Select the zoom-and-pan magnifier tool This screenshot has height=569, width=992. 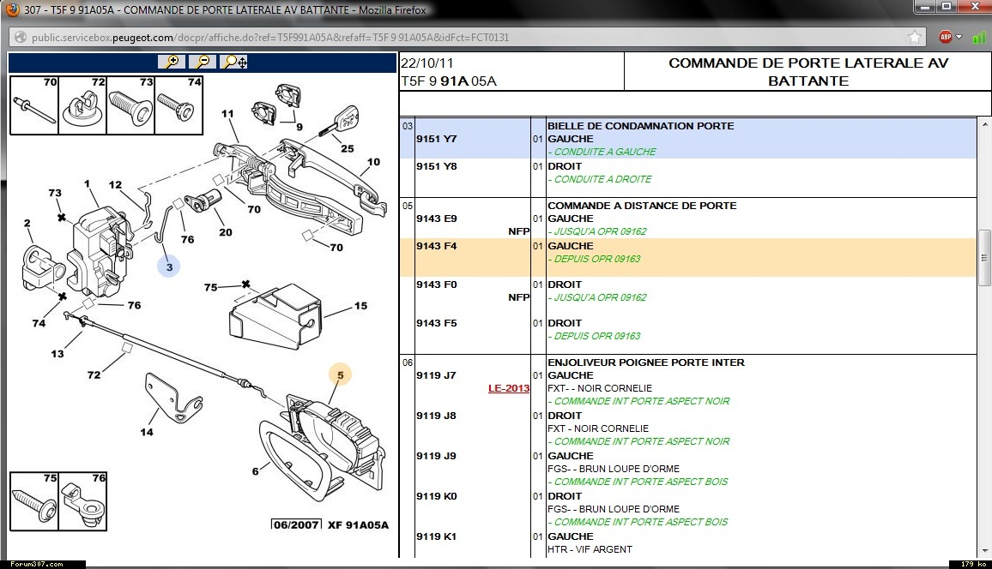234,62
